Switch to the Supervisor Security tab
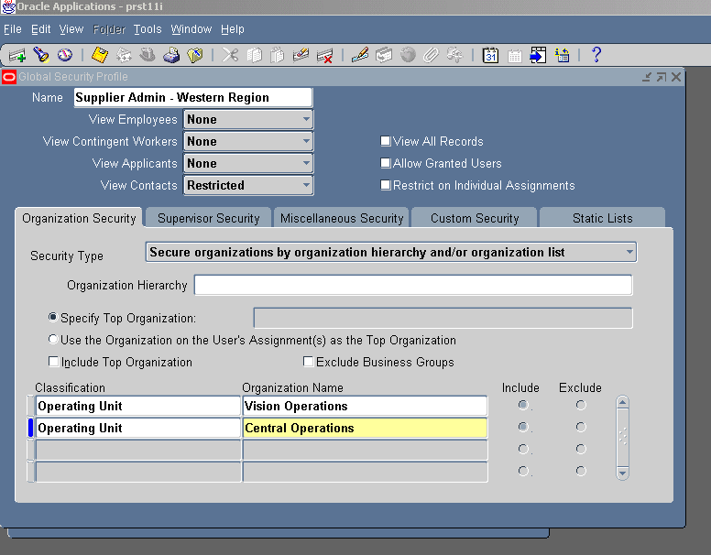Viewport: 711px width, 555px height. point(209,218)
